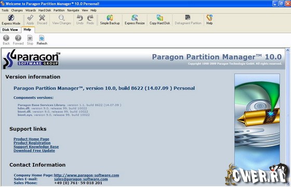Click the hdm.dll version line
The height and width of the screenshot is (187, 291).
[x=52, y=109]
